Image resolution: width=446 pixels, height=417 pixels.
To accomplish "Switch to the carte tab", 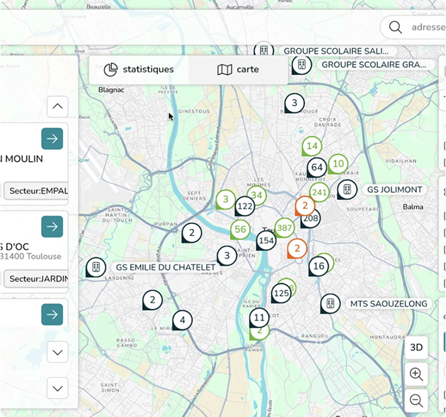I will click(238, 69).
